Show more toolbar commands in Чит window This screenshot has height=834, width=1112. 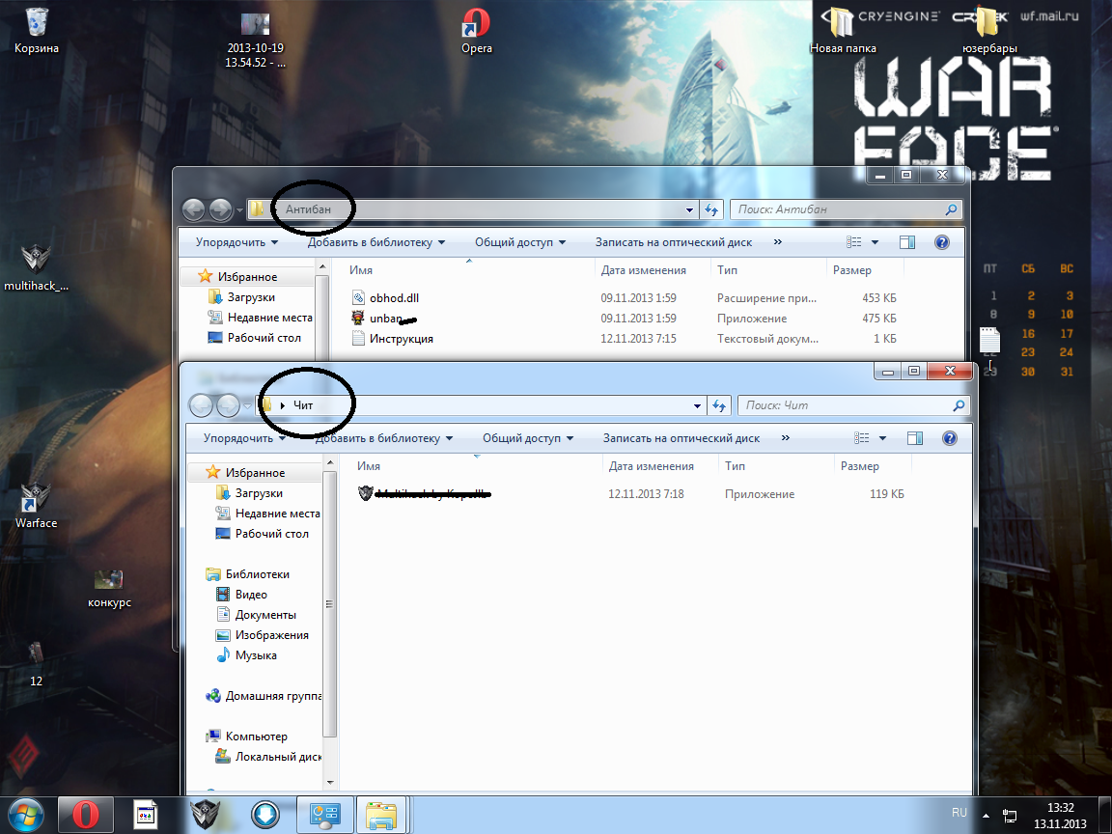[785, 438]
